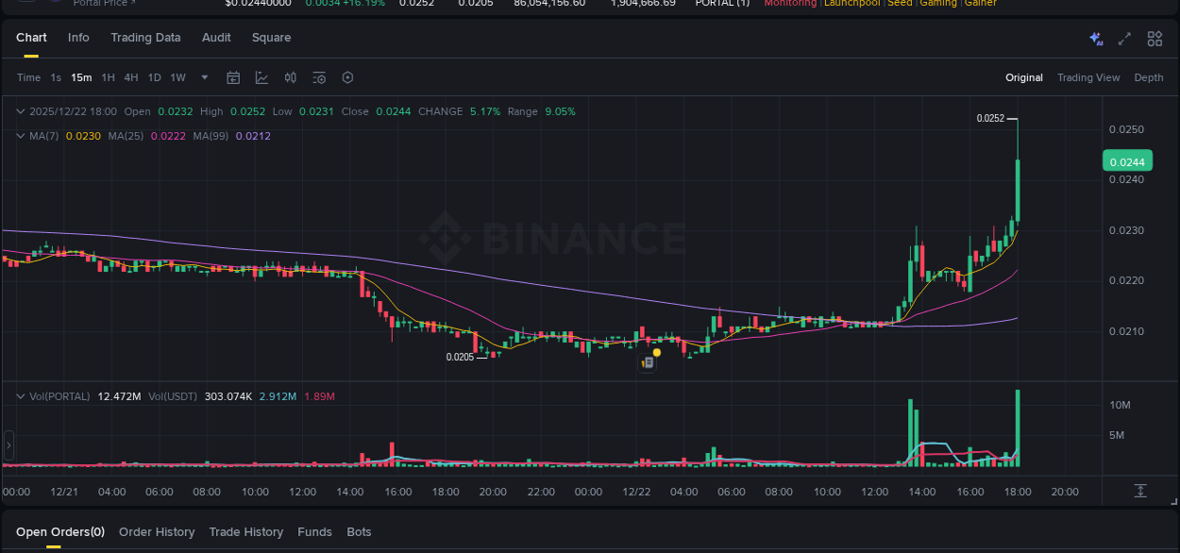Click the green 0.0244 current price label
This screenshot has height=553, width=1180.
tap(1126, 161)
